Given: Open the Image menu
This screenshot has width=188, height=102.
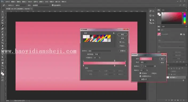Looking at the screenshot, I should (19, 2).
